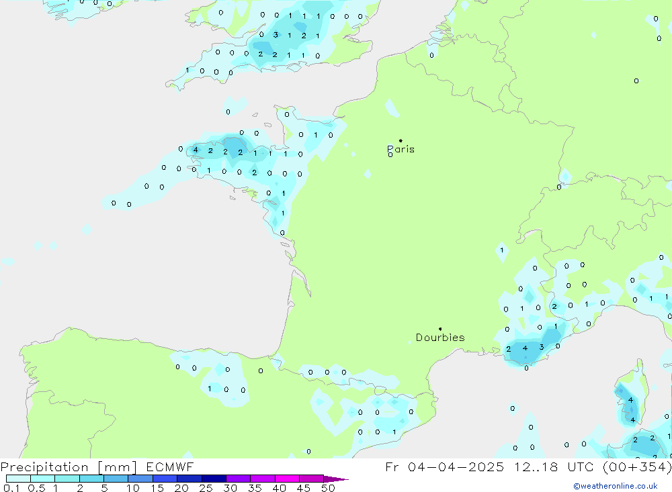Click the 40–45 mm magenta legend swatch
The image size is (672, 492).
tap(287, 479)
